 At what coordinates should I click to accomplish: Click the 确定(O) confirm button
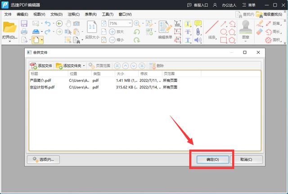click(x=212, y=159)
